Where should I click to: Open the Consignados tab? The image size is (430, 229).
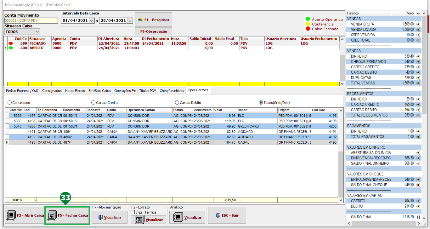(x=52, y=91)
